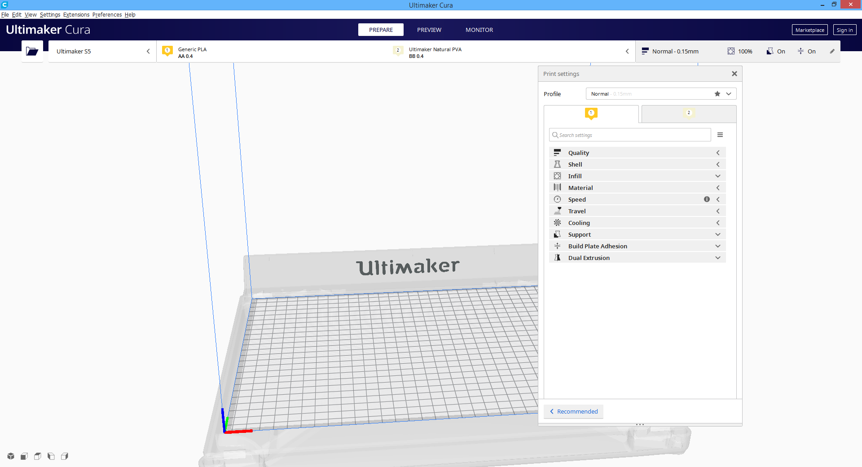Select extruder 1 tab in Print settings
This screenshot has width=862, height=467.
coord(591,114)
